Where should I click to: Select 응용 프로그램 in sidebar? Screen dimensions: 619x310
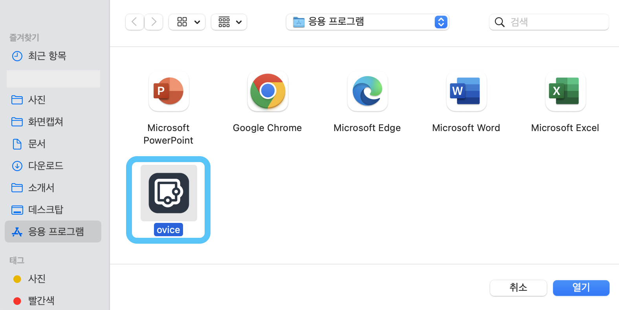point(53,232)
